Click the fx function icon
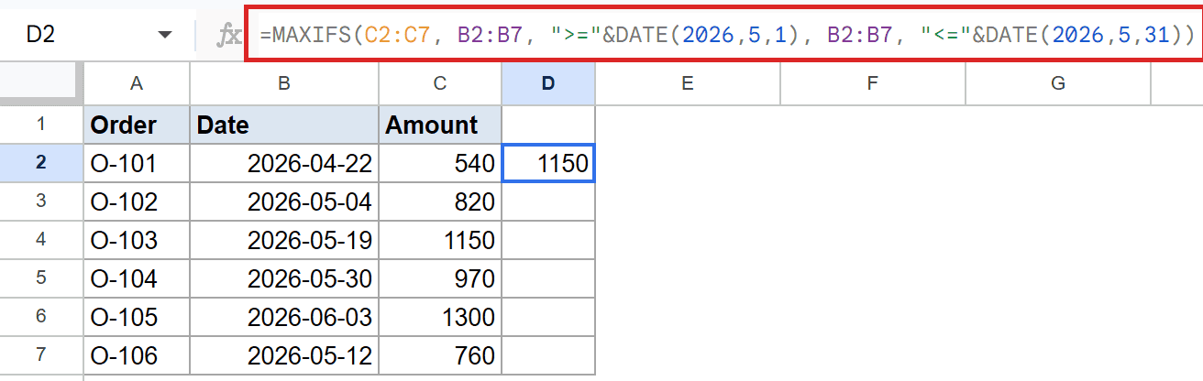 click(227, 36)
